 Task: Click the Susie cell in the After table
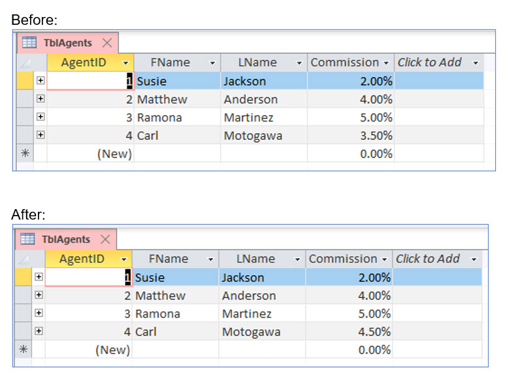pos(175,277)
